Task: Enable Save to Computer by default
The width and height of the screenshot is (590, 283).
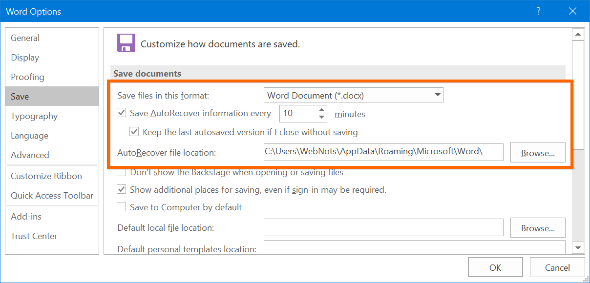Action: click(121, 206)
